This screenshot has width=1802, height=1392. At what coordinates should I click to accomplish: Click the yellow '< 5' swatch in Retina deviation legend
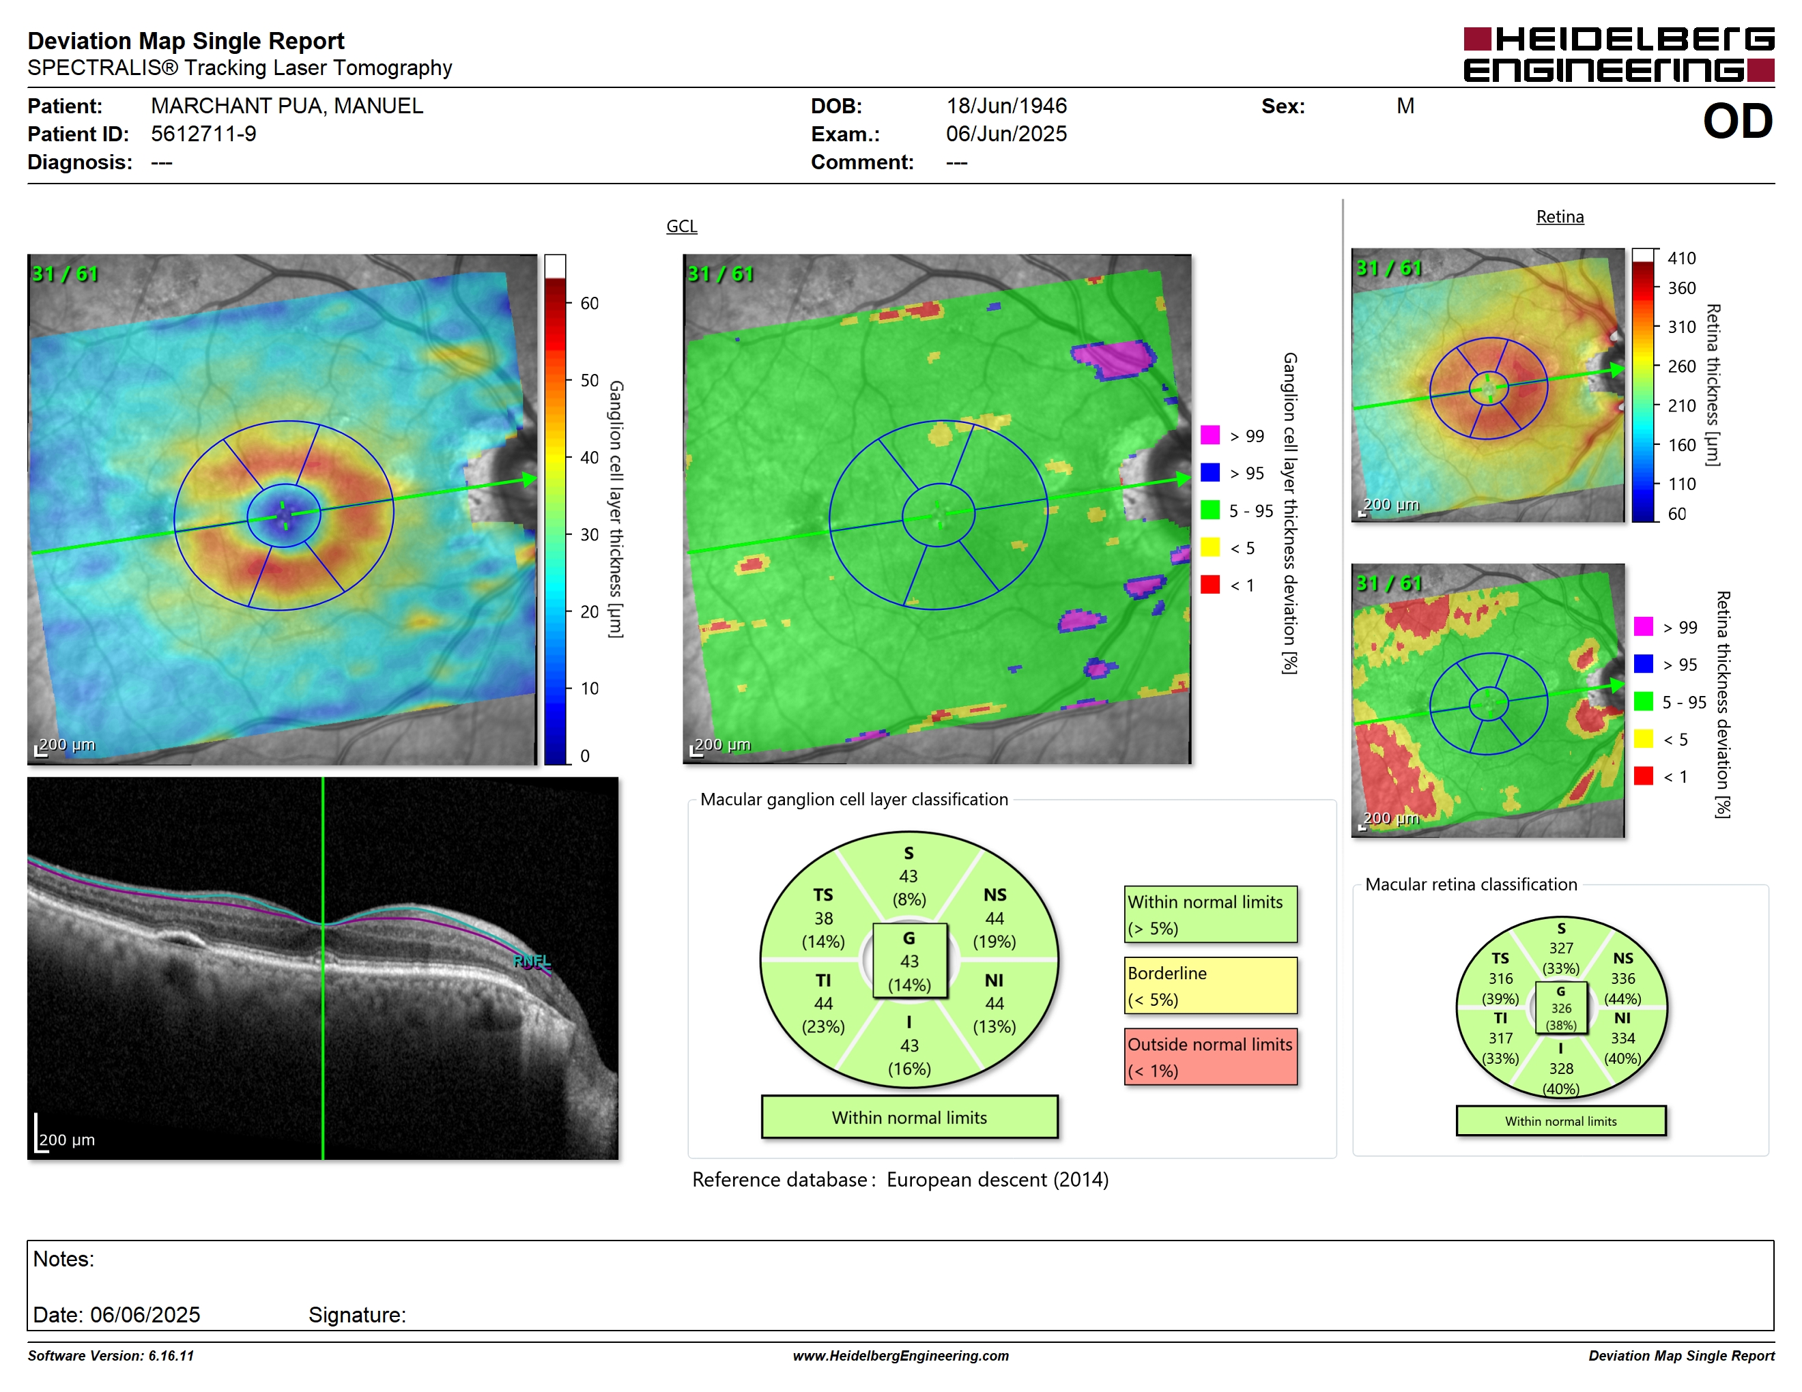[x=1643, y=739]
